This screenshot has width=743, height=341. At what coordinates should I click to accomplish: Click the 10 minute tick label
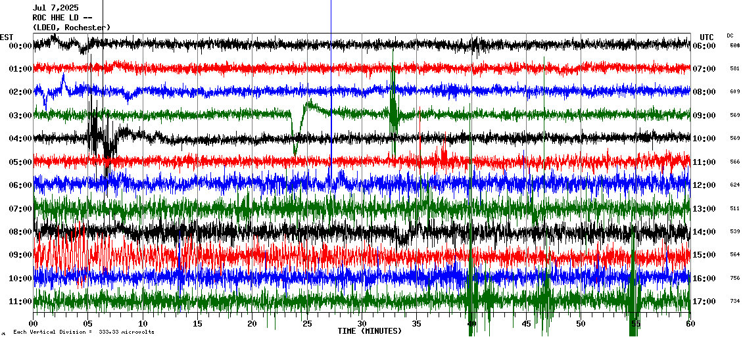click(143, 324)
